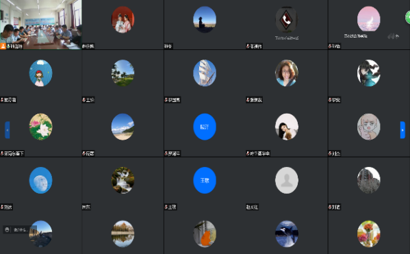This screenshot has height=254, width=410.
Task: Click muted mic icon beside 叶 label
Action: pos(248,153)
